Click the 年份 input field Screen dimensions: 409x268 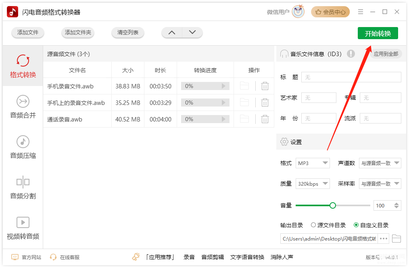click(x=319, y=118)
